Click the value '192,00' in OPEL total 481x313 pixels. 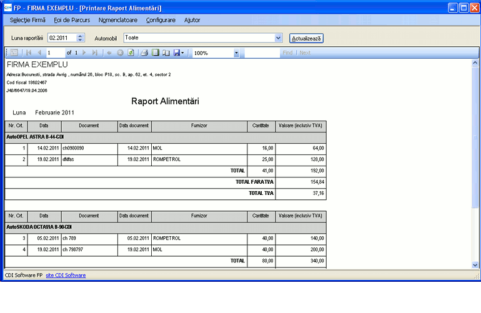317,171
